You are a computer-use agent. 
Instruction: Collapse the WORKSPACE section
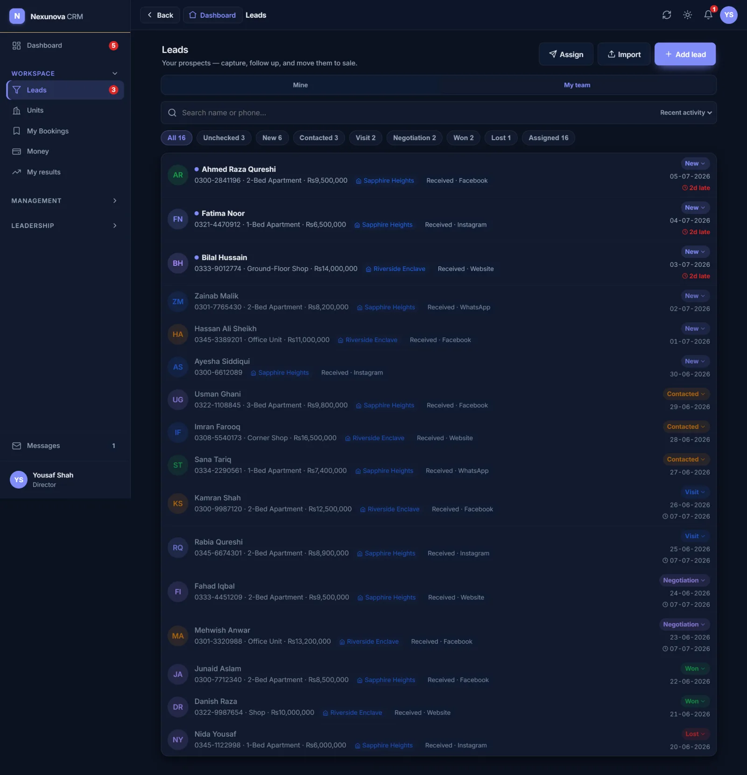click(x=65, y=73)
